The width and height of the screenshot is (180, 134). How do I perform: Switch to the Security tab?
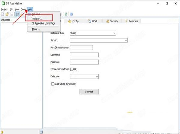(112, 21)
